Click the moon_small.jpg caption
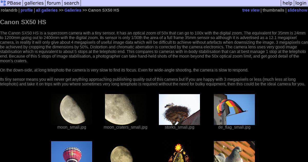Screen dimensions: 308x162 pos(72,127)
